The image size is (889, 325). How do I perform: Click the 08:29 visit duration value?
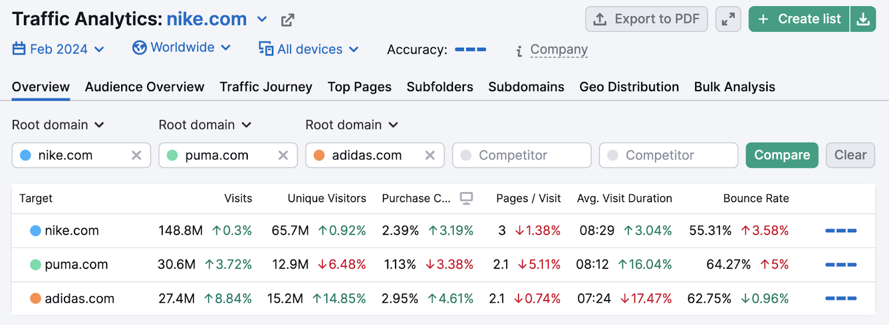[597, 231]
